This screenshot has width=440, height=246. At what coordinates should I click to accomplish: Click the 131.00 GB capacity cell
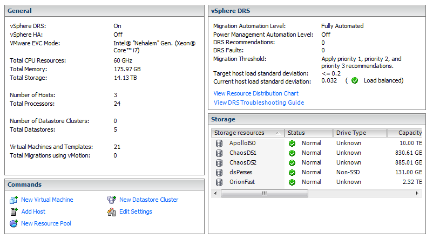[x=408, y=172]
